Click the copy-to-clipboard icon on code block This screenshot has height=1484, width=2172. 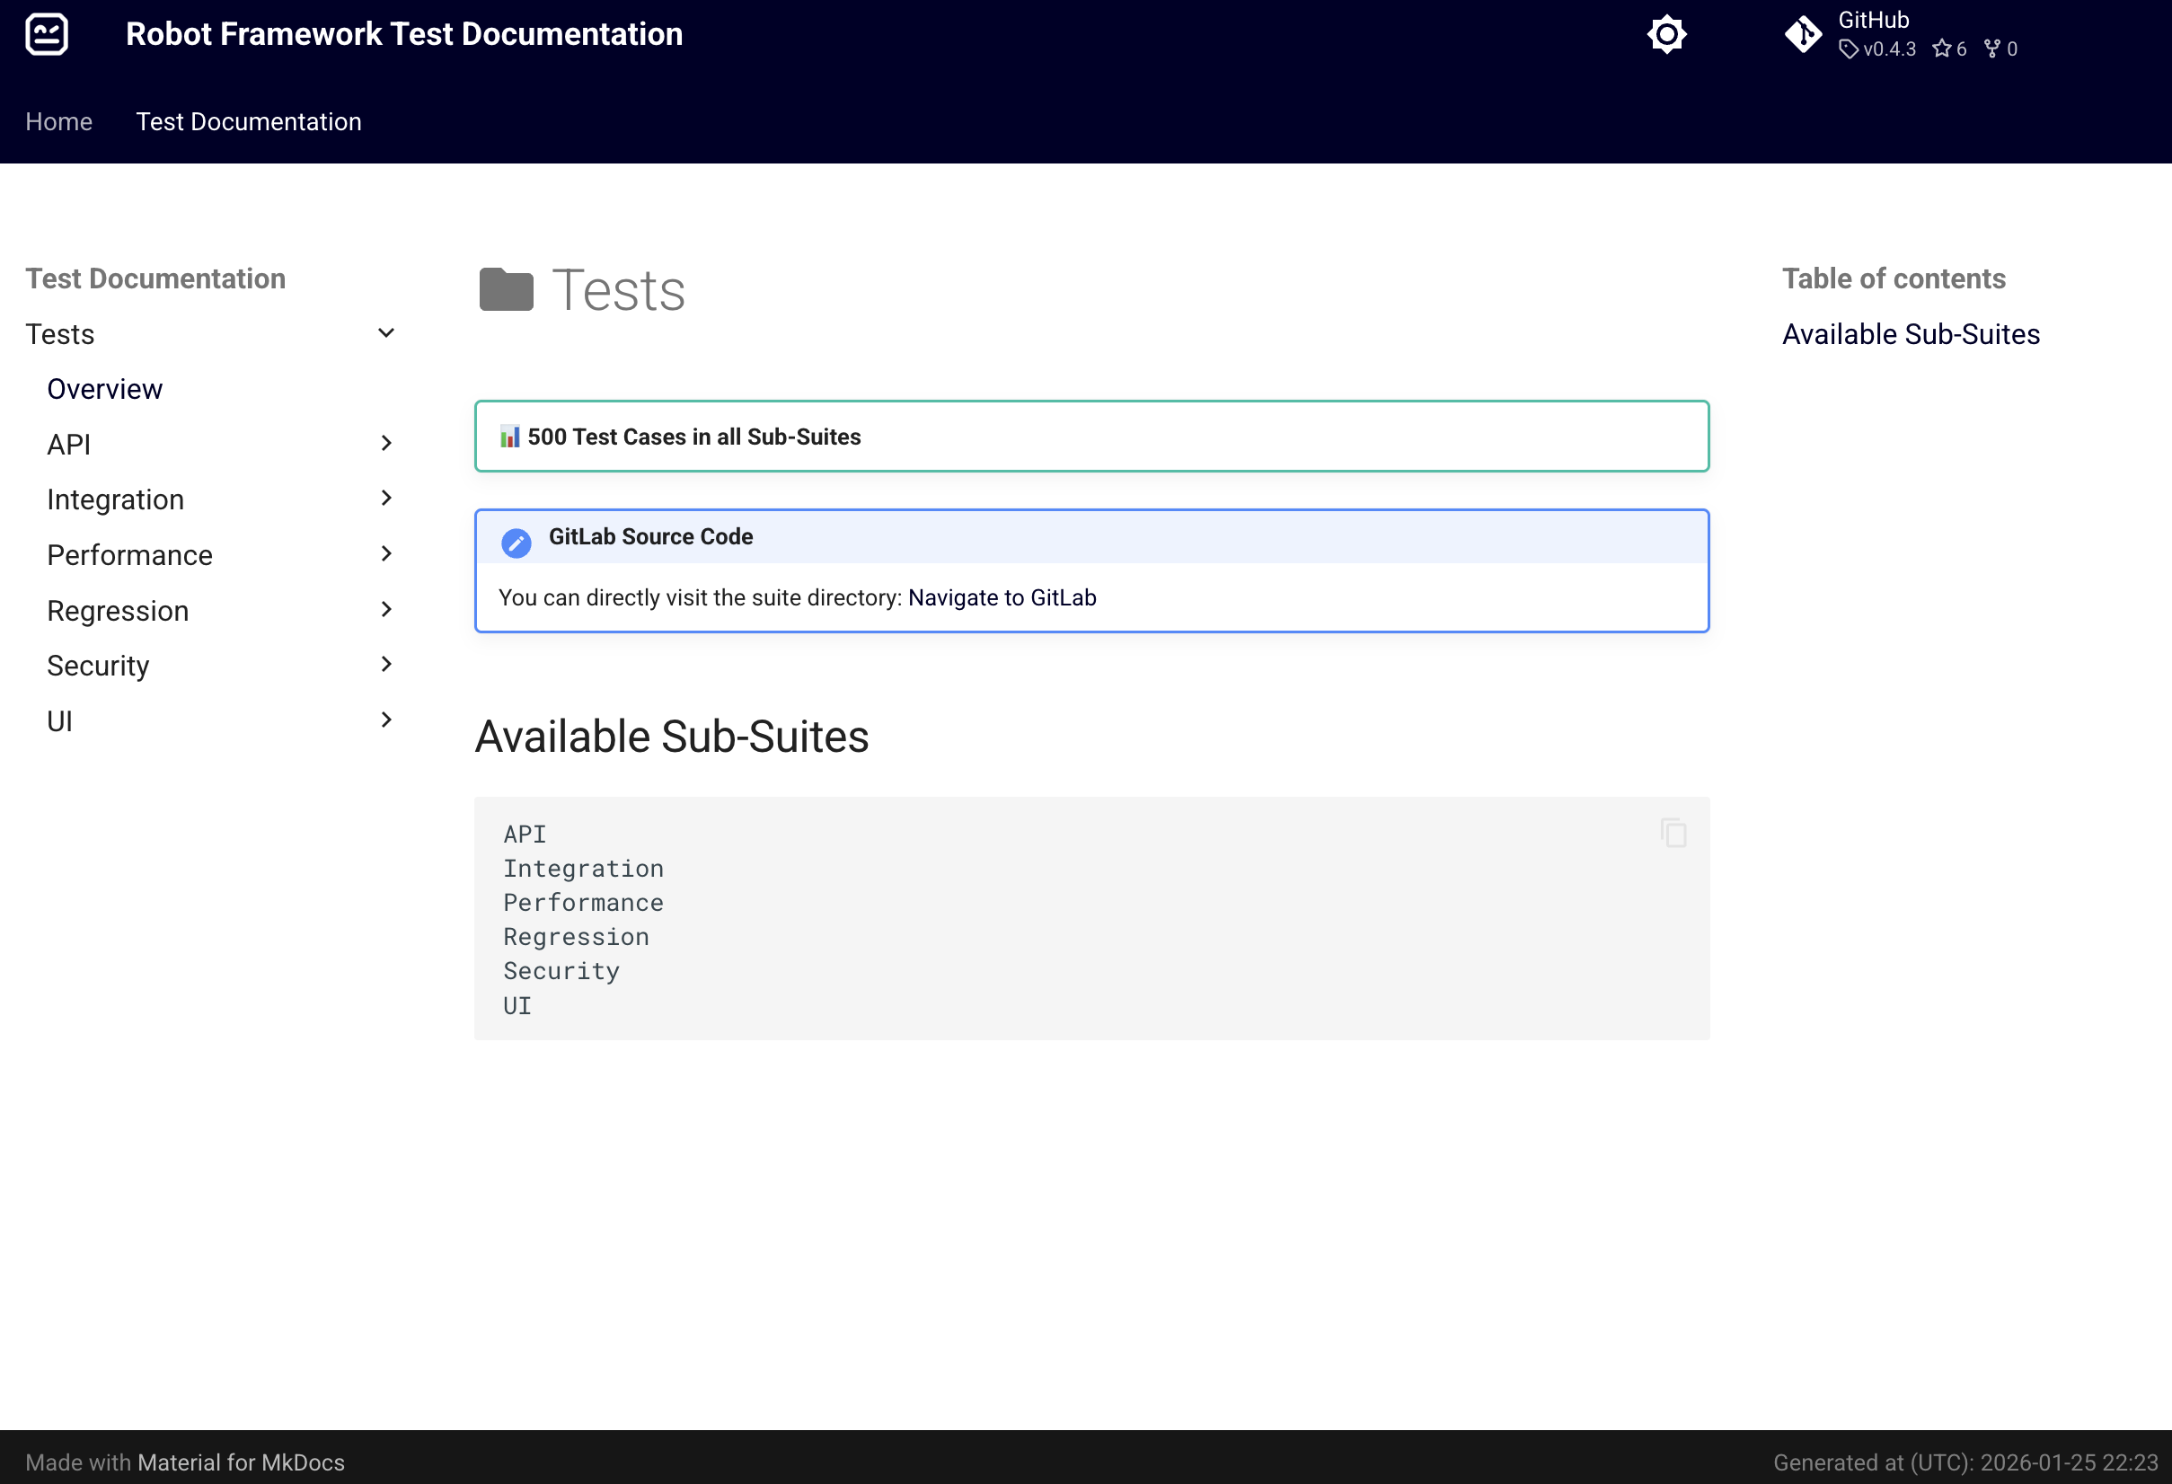pos(1672,833)
